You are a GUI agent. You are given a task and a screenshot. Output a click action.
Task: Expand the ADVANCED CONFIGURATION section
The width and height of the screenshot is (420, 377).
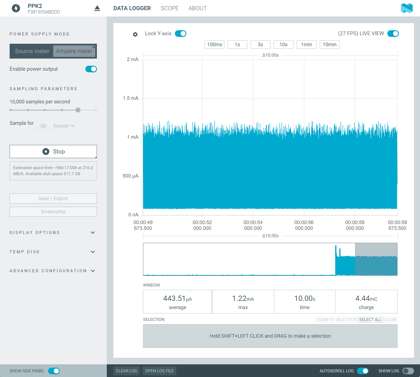(93, 271)
